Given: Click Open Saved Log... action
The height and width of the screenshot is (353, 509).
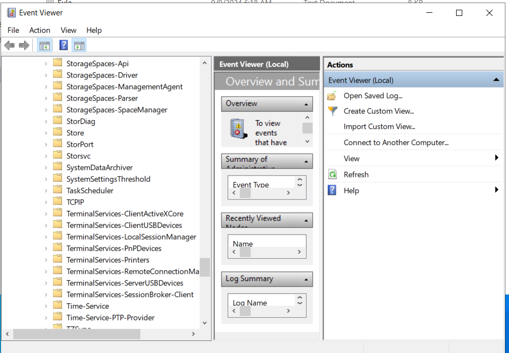Looking at the screenshot, I should [373, 95].
